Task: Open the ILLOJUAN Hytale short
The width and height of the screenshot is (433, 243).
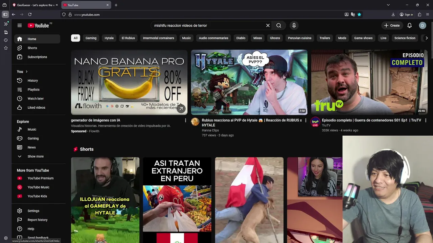Action: [x=105, y=200]
